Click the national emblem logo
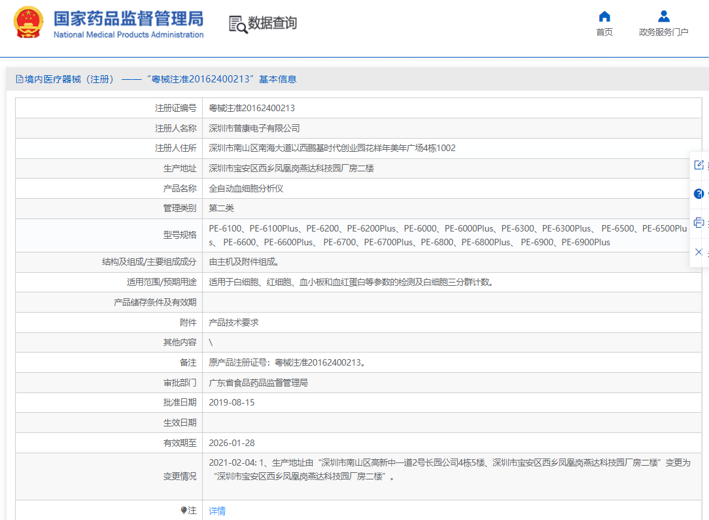The image size is (709, 520). click(29, 22)
